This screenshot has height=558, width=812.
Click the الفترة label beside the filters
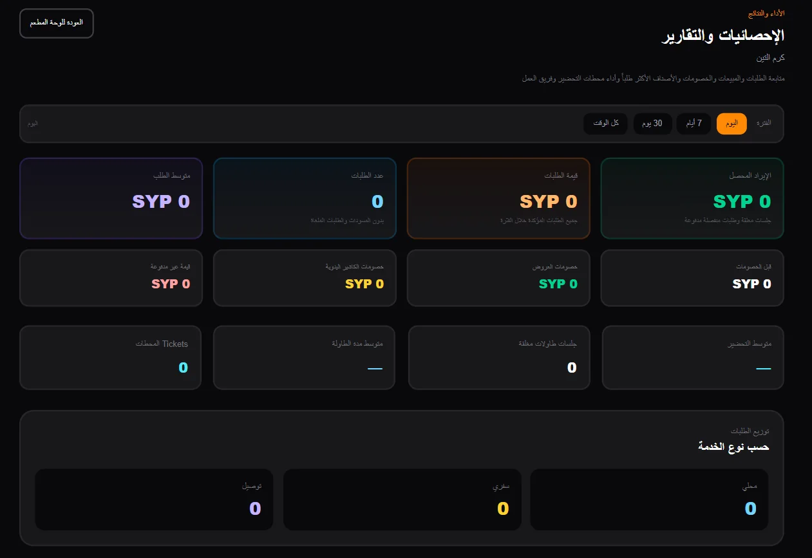pyautogui.click(x=764, y=124)
